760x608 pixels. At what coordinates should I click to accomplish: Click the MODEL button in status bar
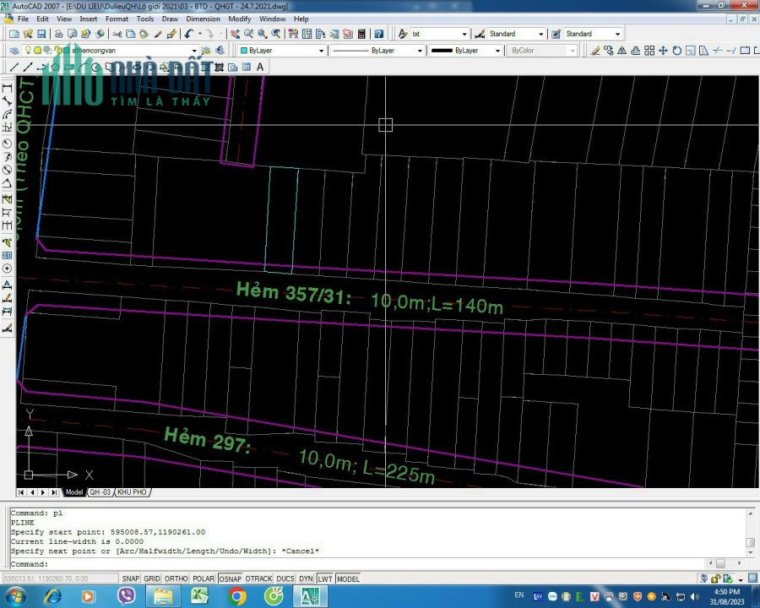(348, 578)
